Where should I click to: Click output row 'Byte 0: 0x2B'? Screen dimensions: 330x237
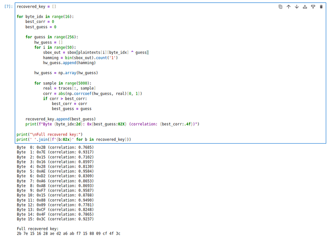coord(55,147)
